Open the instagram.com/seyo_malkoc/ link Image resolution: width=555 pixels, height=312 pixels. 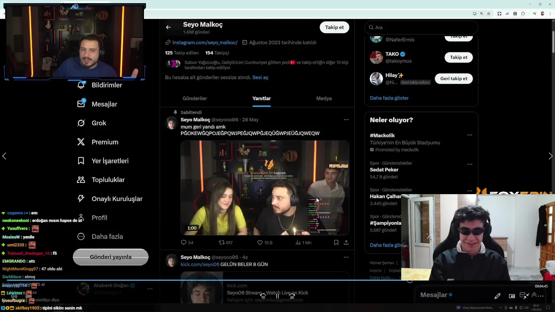(x=205, y=42)
